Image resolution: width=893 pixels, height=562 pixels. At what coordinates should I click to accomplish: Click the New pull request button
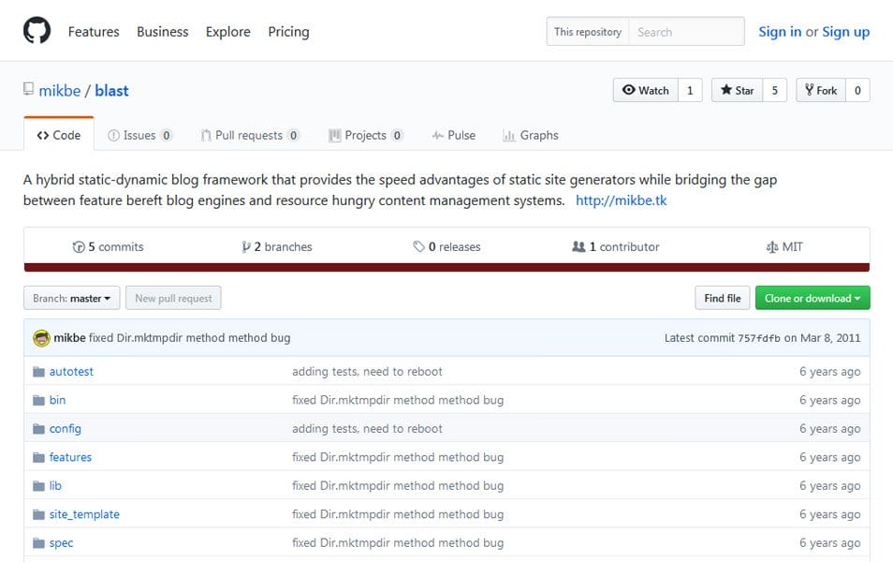173,298
